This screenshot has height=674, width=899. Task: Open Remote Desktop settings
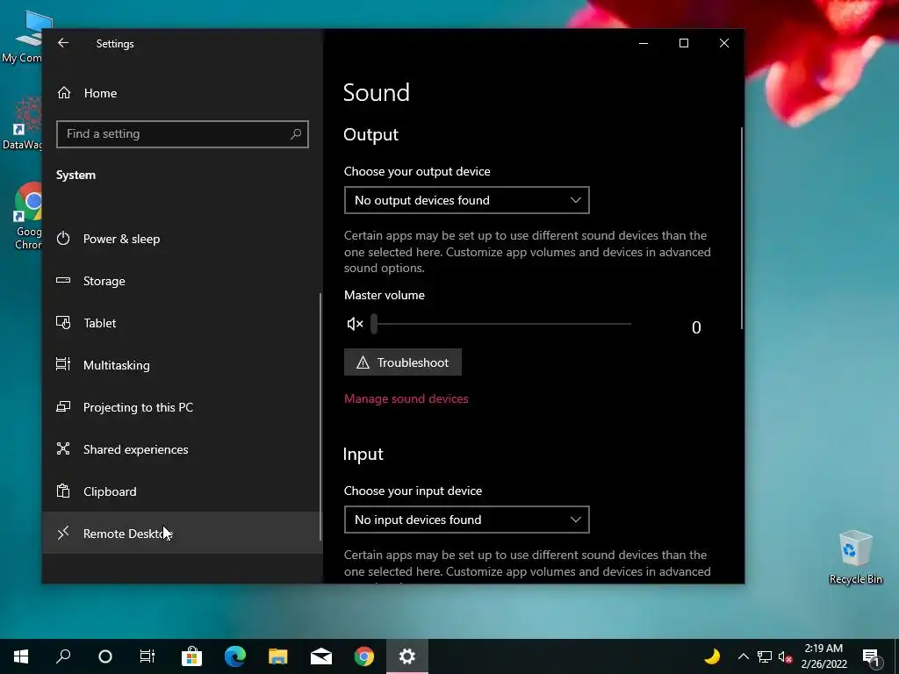(183, 534)
